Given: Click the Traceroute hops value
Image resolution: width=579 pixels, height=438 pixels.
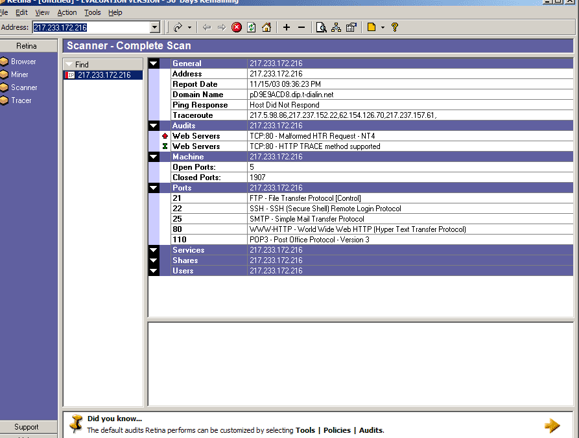Looking at the screenshot, I should tap(343, 115).
